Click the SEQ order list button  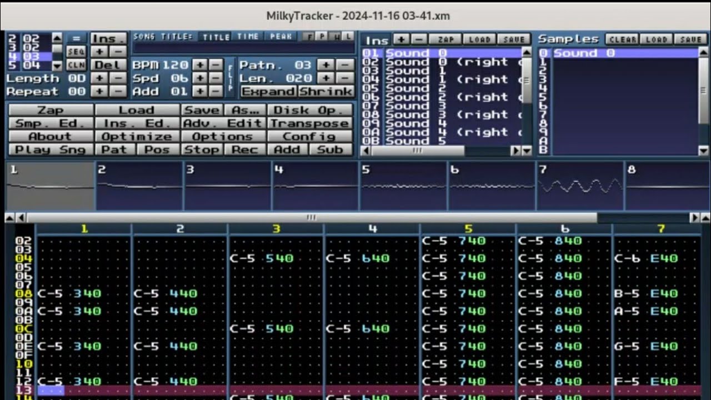point(76,52)
